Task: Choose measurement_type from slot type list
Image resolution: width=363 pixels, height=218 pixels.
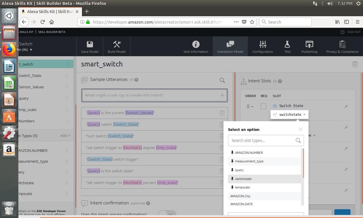Action: point(265,161)
